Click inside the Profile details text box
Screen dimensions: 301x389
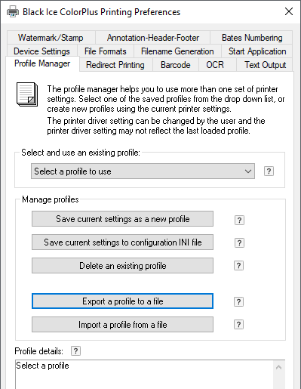[144, 375]
